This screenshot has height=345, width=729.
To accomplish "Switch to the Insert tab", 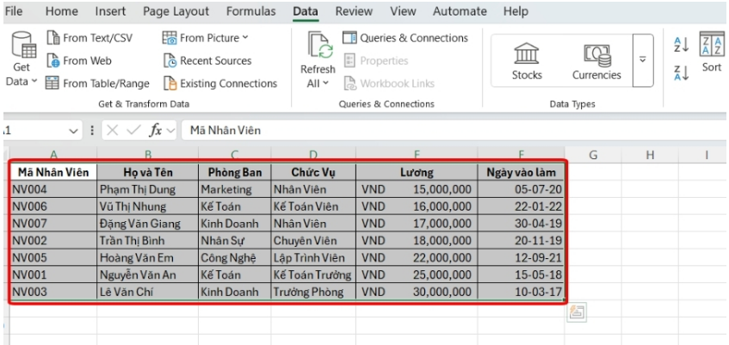I will (110, 11).
